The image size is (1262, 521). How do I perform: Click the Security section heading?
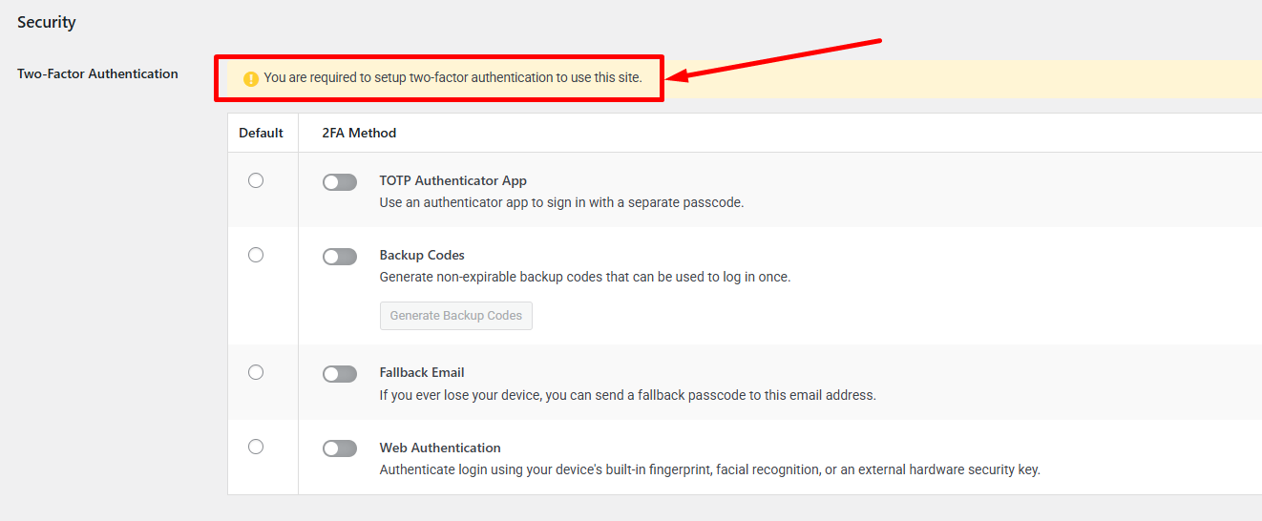pos(47,22)
